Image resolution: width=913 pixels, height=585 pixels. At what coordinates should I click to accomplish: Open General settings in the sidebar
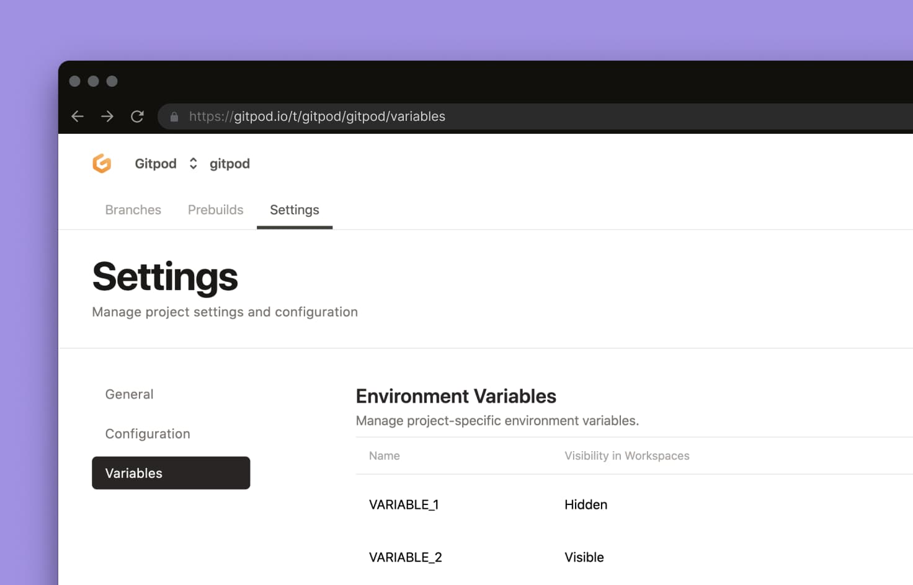(129, 394)
